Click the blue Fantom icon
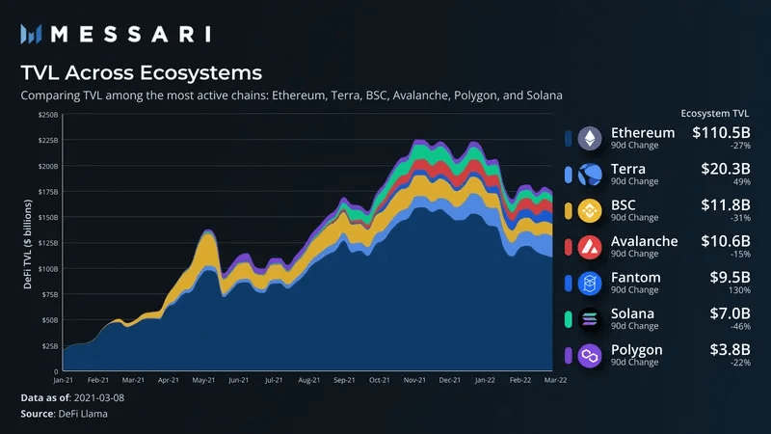 coord(589,282)
